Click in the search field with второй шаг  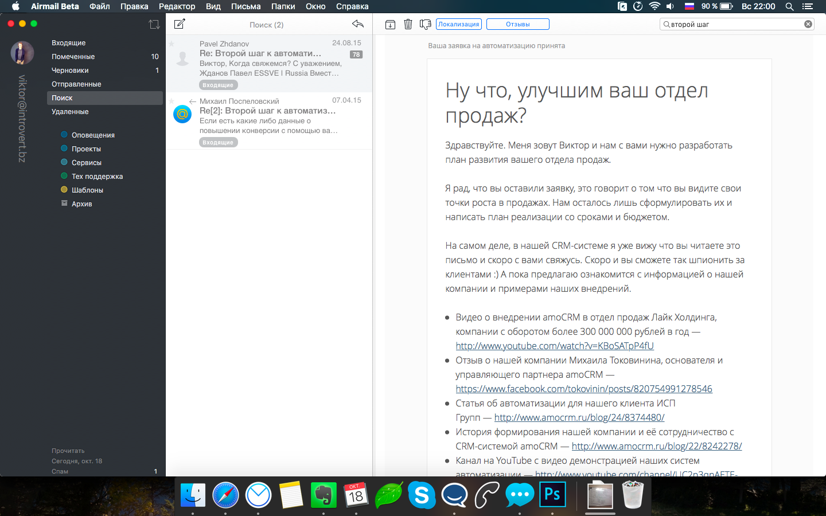[x=737, y=24]
